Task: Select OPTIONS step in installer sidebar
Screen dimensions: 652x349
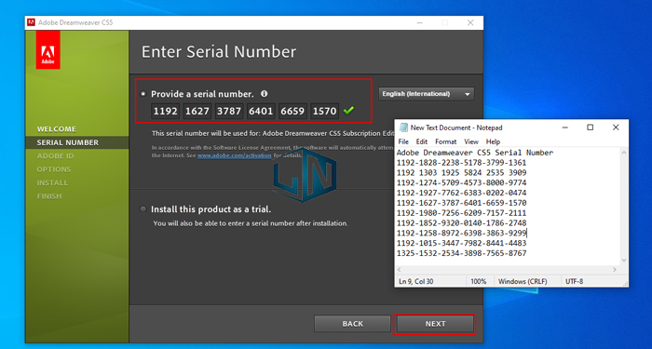Action: [54, 169]
